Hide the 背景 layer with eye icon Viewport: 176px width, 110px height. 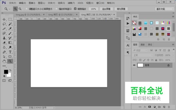(x=134, y=65)
